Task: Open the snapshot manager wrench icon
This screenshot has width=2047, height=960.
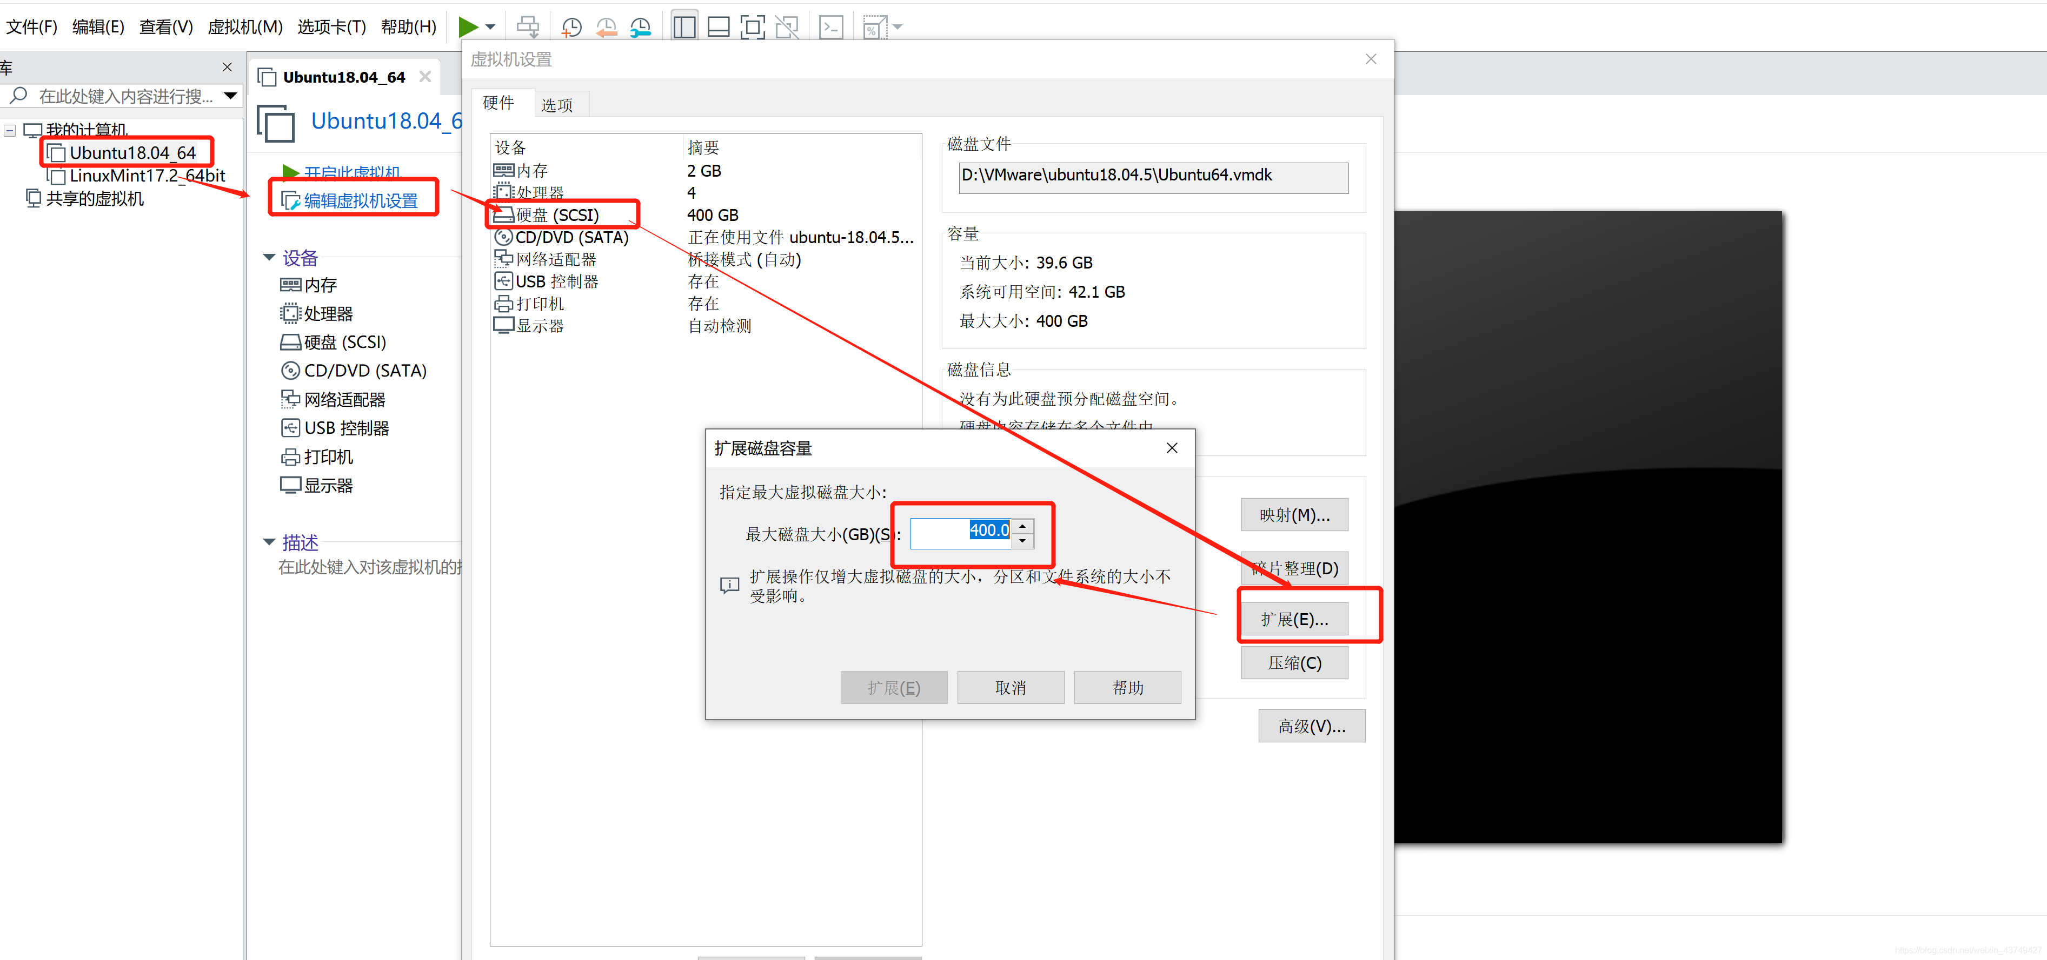Action: 641,27
